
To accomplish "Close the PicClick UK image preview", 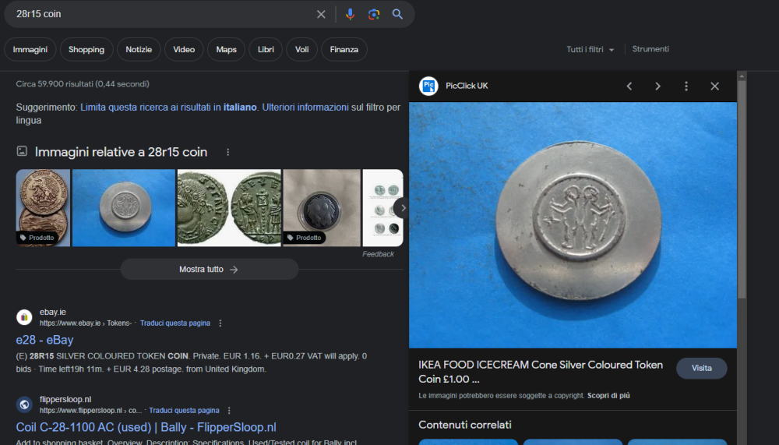I will (x=714, y=87).
